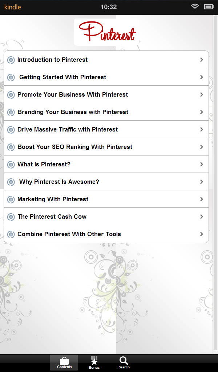Tap the target icon next to Boost Your SEO Ranking
The height and width of the screenshot is (372, 218).
(11, 147)
